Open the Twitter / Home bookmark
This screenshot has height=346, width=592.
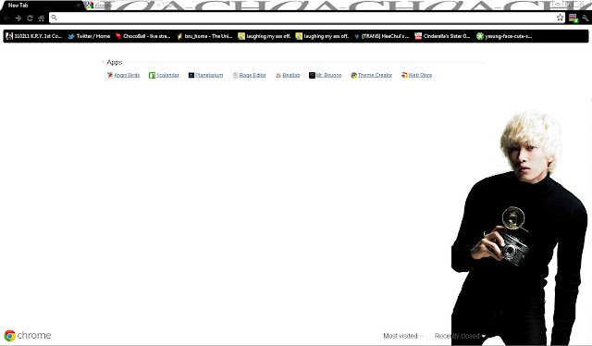[x=89, y=36]
